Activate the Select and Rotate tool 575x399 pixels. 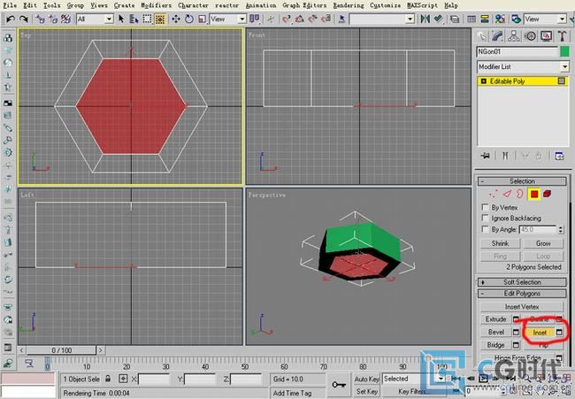[189, 19]
